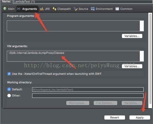Screen dimensions: 153x124
Task: Click the VM arguments box scrollbar
Action: (142, 56)
